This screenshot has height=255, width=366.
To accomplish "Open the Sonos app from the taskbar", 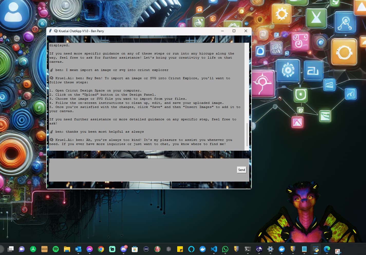I will 44,249.
